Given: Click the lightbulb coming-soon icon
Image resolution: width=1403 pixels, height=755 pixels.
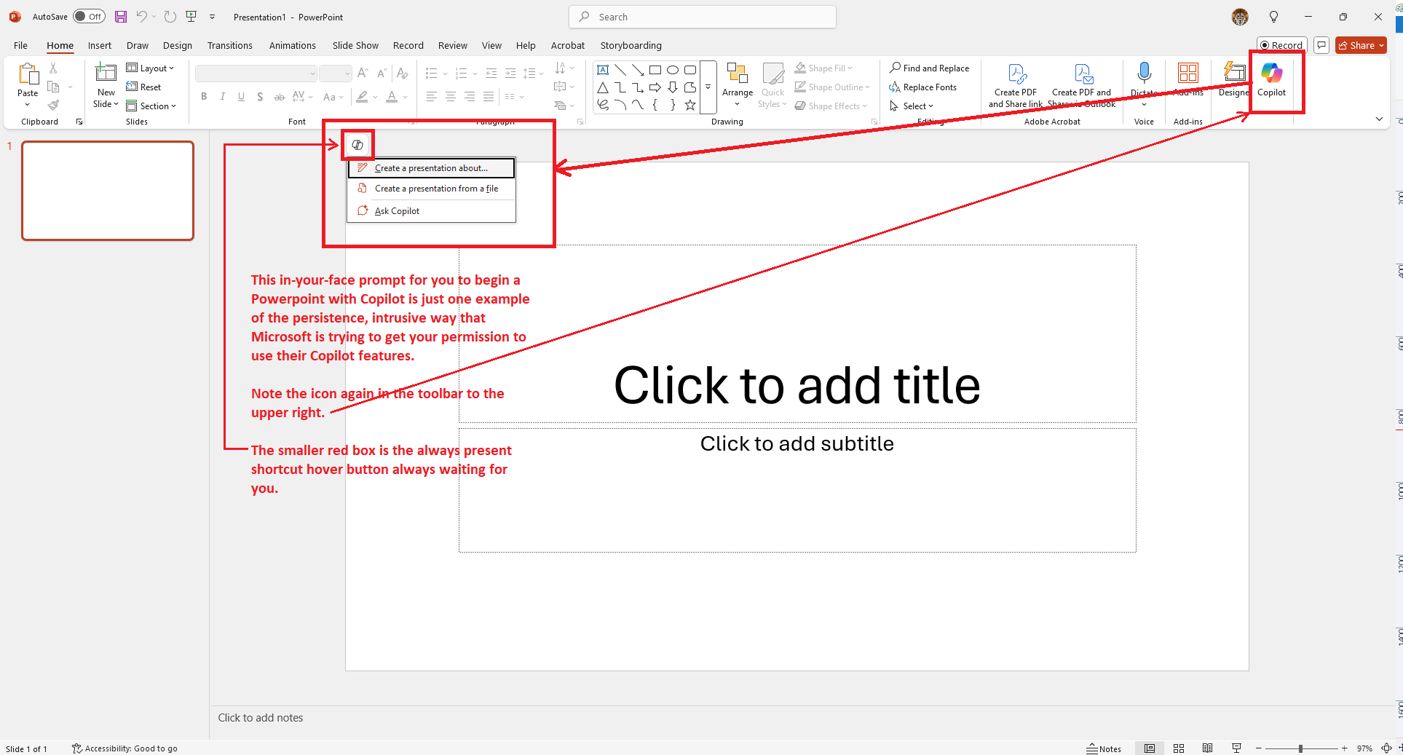Looking at the screenshot, I should tap(1273, 17).
